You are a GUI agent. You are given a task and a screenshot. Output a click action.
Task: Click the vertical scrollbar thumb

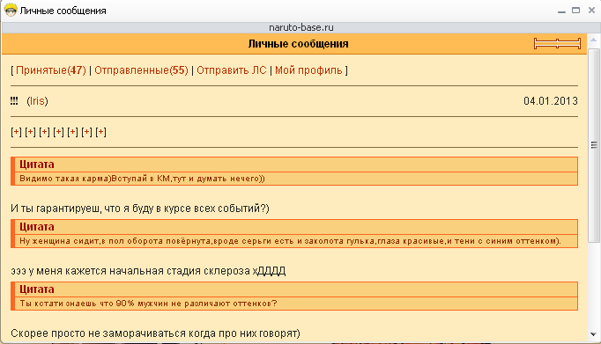click(x=593, y=145)
